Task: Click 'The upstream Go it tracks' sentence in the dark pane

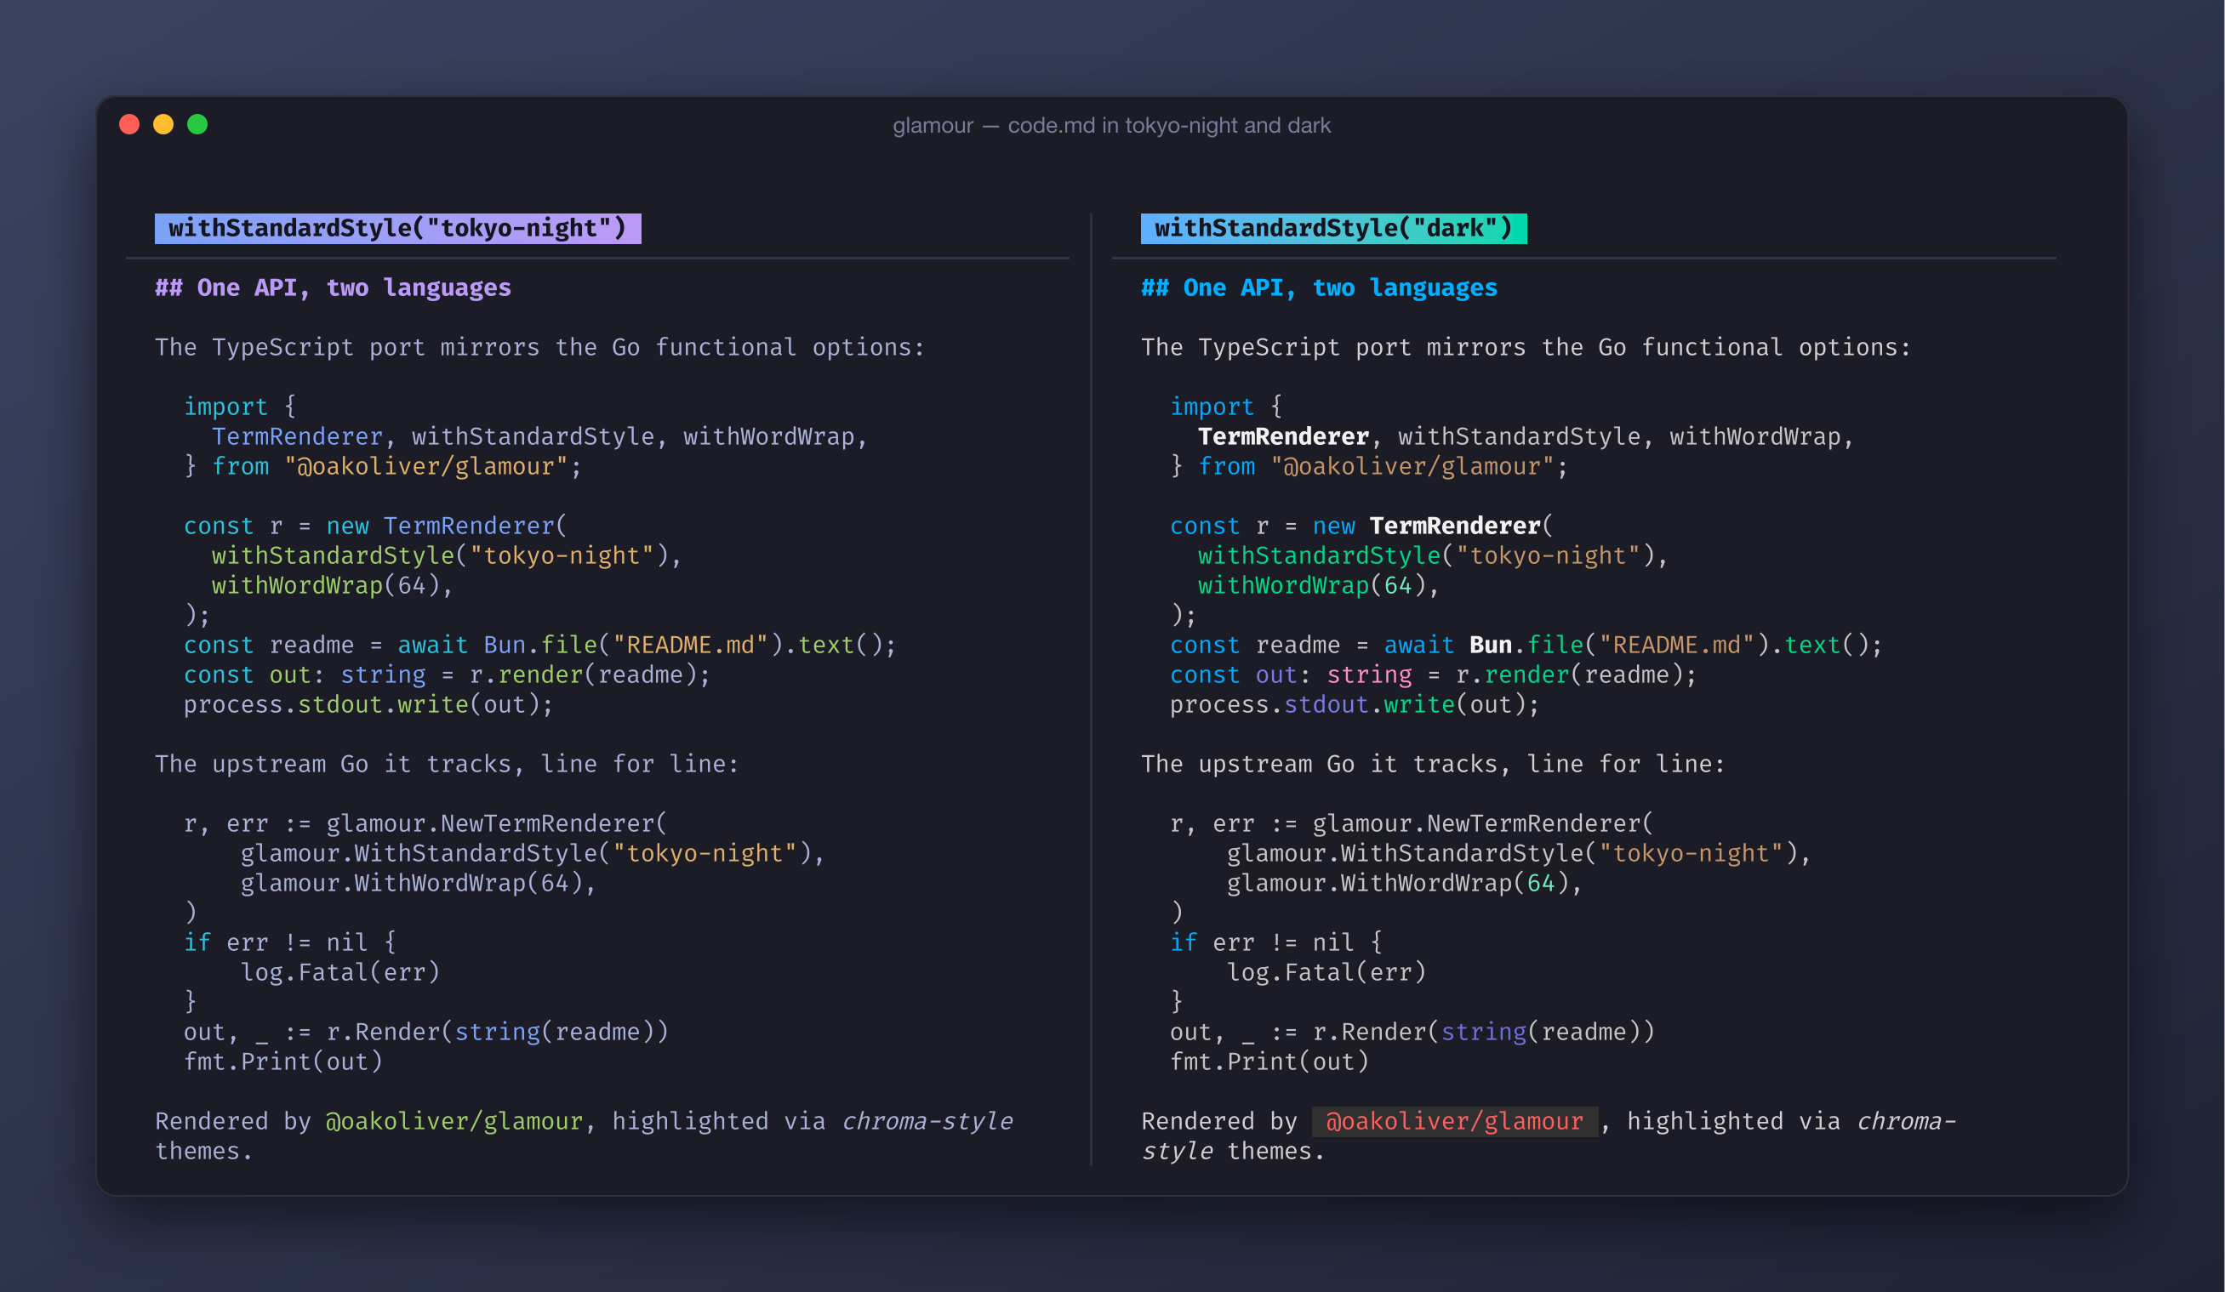Action: [1433, 765]
